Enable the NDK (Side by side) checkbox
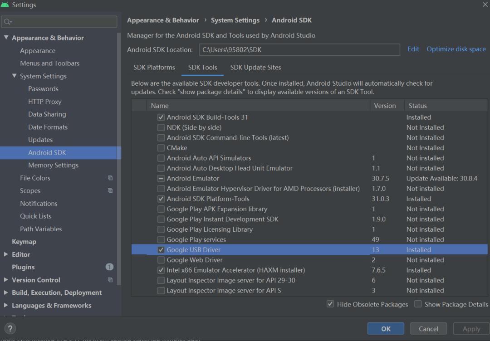This screenshot has height=341, width=490. click(161, 127)
